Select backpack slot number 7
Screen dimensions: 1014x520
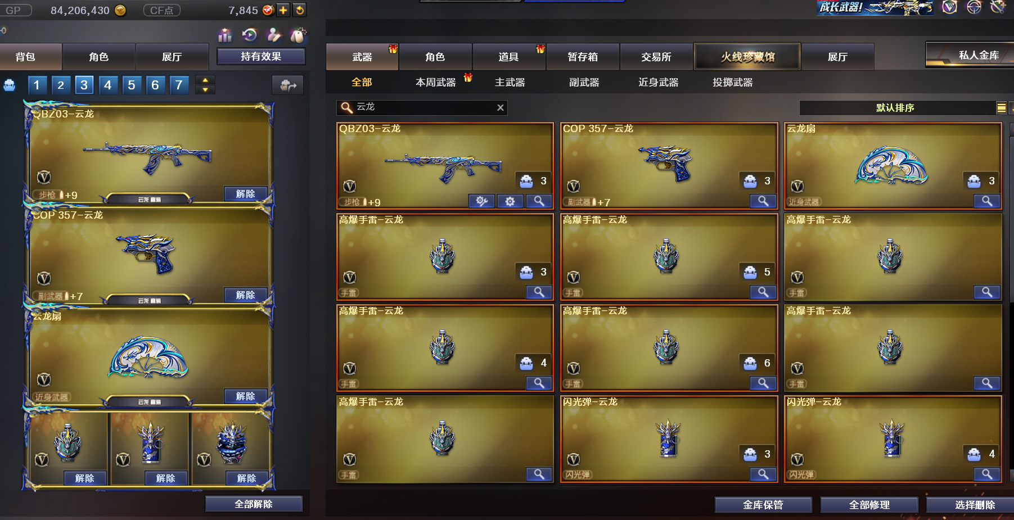click(179, 85)
